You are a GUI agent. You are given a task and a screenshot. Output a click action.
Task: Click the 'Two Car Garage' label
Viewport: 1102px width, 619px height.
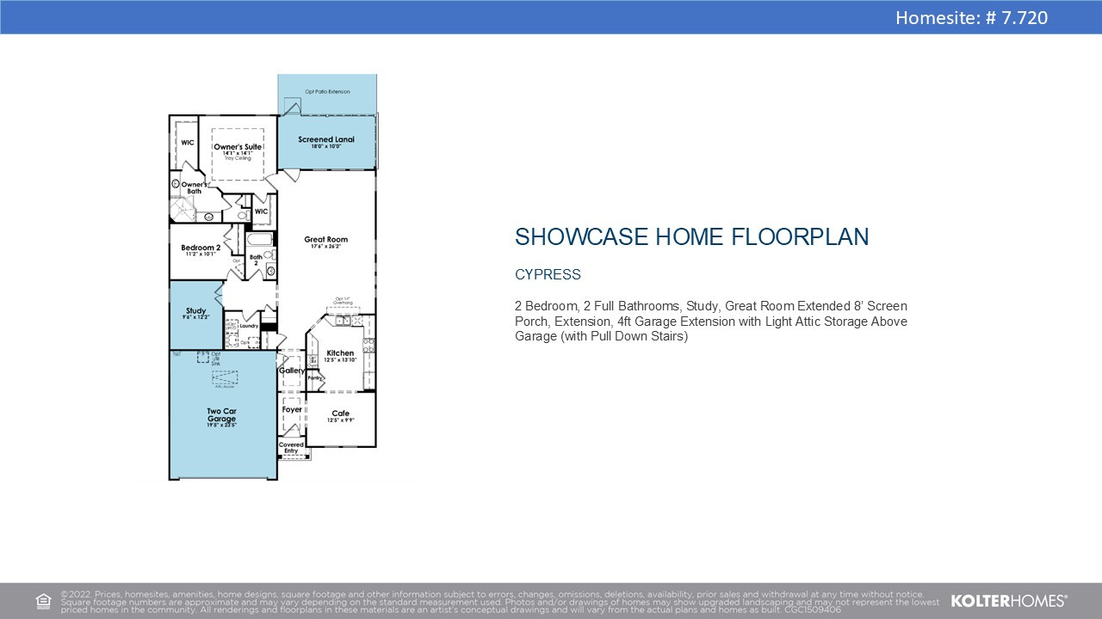click(221, 415)
